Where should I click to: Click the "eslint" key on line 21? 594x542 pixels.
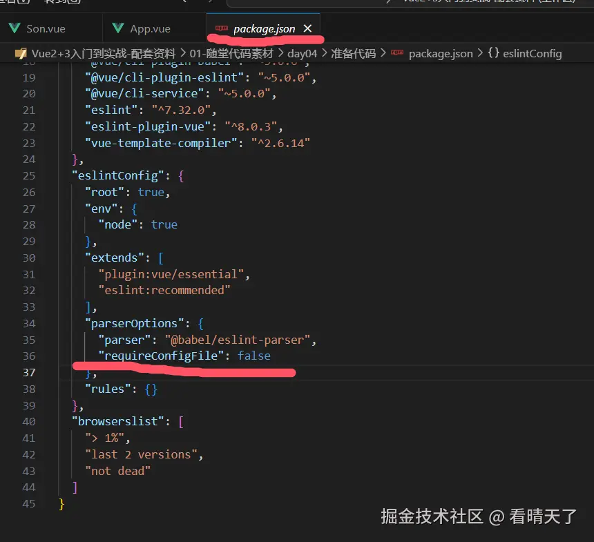pos(111,110)
